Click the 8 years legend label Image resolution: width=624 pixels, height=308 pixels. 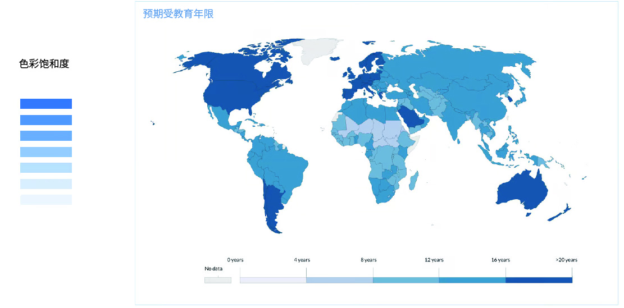pos(368,260)
